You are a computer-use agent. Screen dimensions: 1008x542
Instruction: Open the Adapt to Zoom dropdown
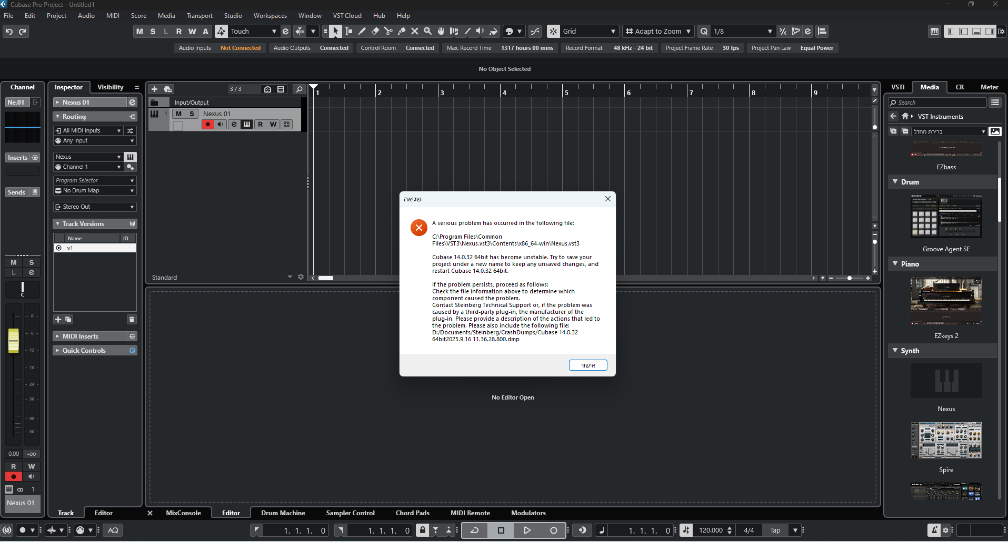click(658, 32)
